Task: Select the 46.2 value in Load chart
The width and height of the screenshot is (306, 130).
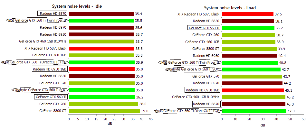Action: (x=290, y=97)
